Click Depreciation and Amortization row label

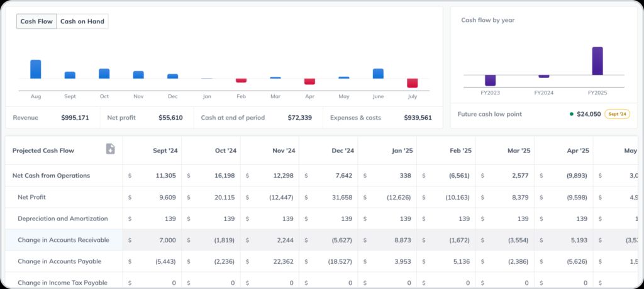pos(63,218)
